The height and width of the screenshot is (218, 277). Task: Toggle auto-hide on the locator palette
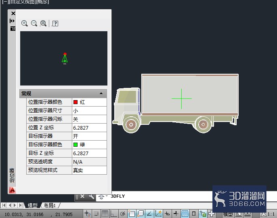tap(12, 21)
